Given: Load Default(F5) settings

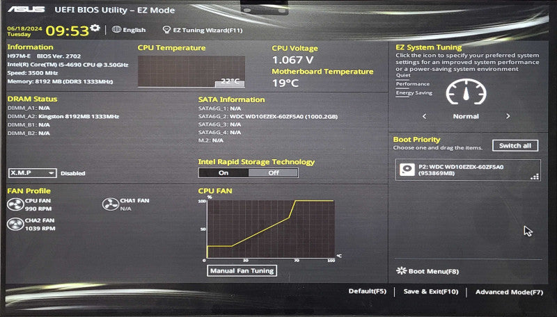Looking at the screenshot, I should tap(368, 291).
